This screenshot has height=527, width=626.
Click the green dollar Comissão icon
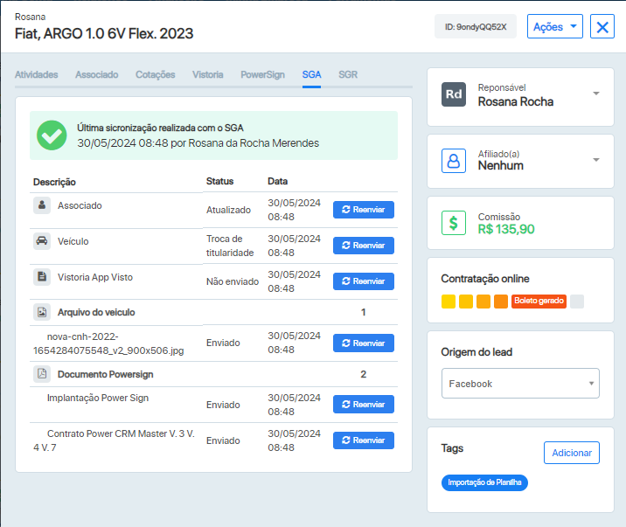454,223
